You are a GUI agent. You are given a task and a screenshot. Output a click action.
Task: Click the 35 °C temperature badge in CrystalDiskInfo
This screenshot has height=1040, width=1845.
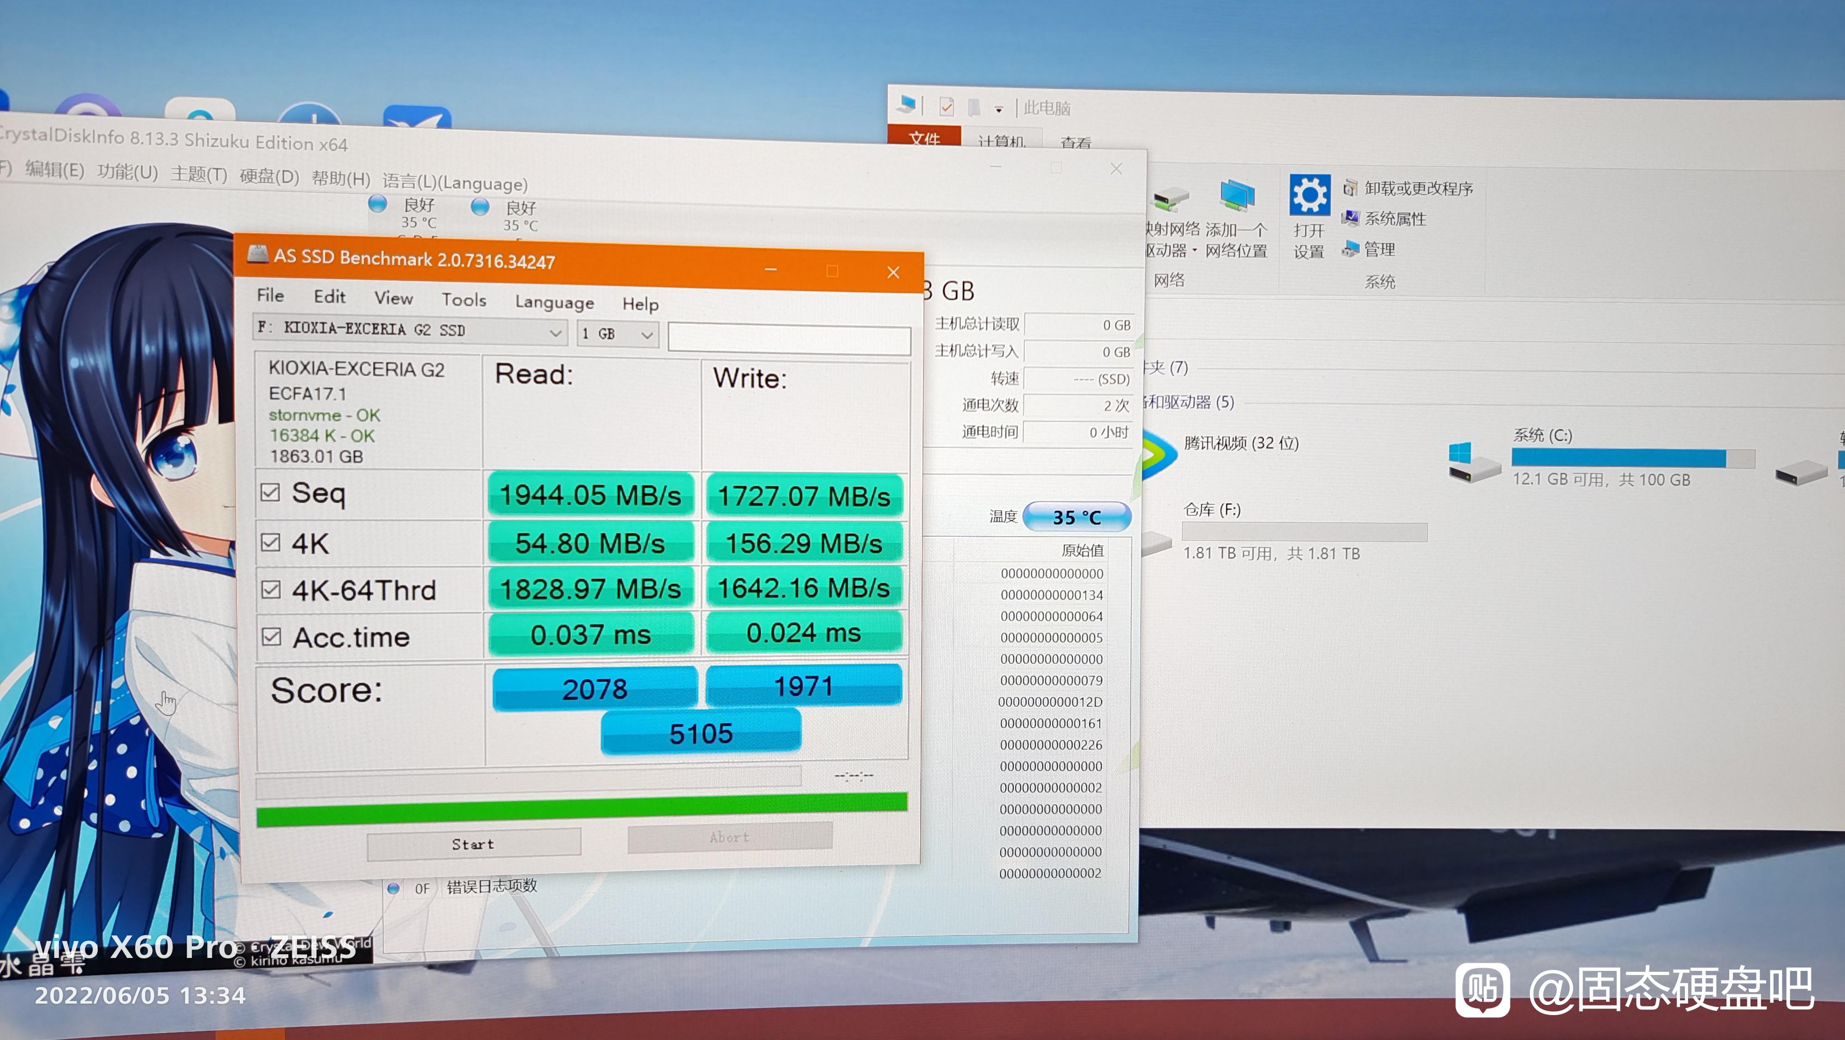coord(1077,517)
